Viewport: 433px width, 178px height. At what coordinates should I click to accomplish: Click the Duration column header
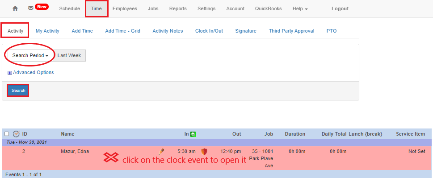[295, 134]
